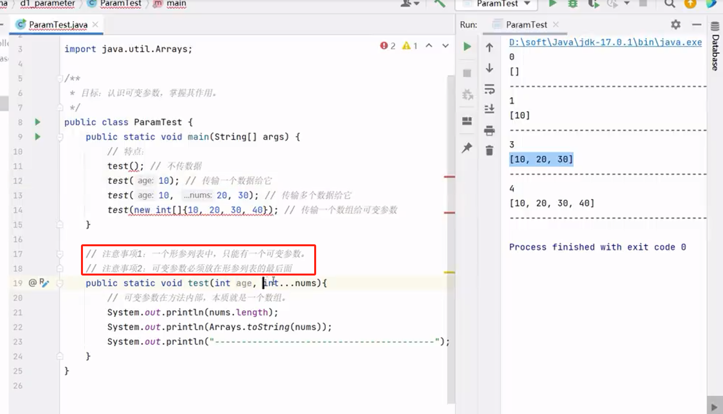Click the Build project hammer icon
Screen dimensions: 723x414
click(440, 3)
